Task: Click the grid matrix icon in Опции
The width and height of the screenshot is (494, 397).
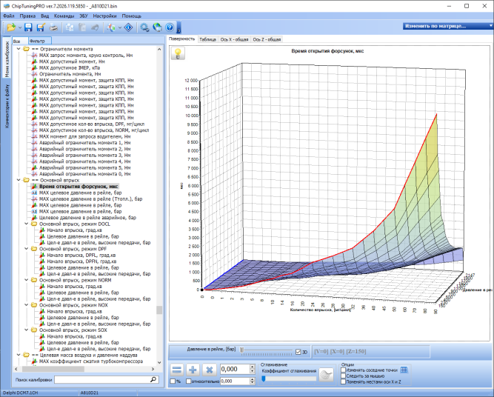Action: pos(404,370)
